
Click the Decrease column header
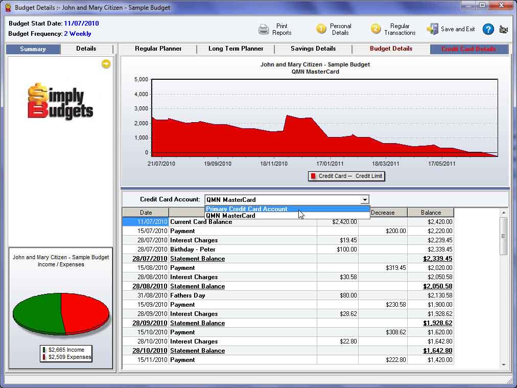pyautogui.click(x=383, y=213)
